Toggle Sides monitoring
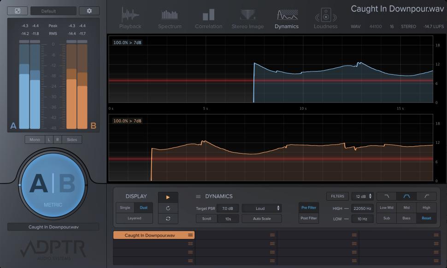Viewport: 447px width, 268px height. coord(72,140)
